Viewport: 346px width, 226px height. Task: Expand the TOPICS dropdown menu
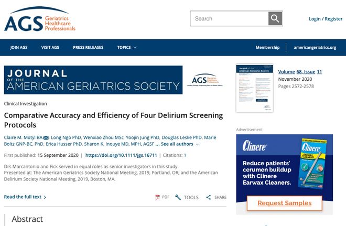click(x=127, y=47)
